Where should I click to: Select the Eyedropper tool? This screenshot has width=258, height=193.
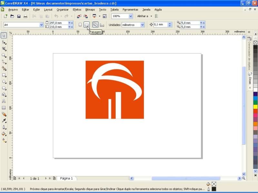(4, 121)
